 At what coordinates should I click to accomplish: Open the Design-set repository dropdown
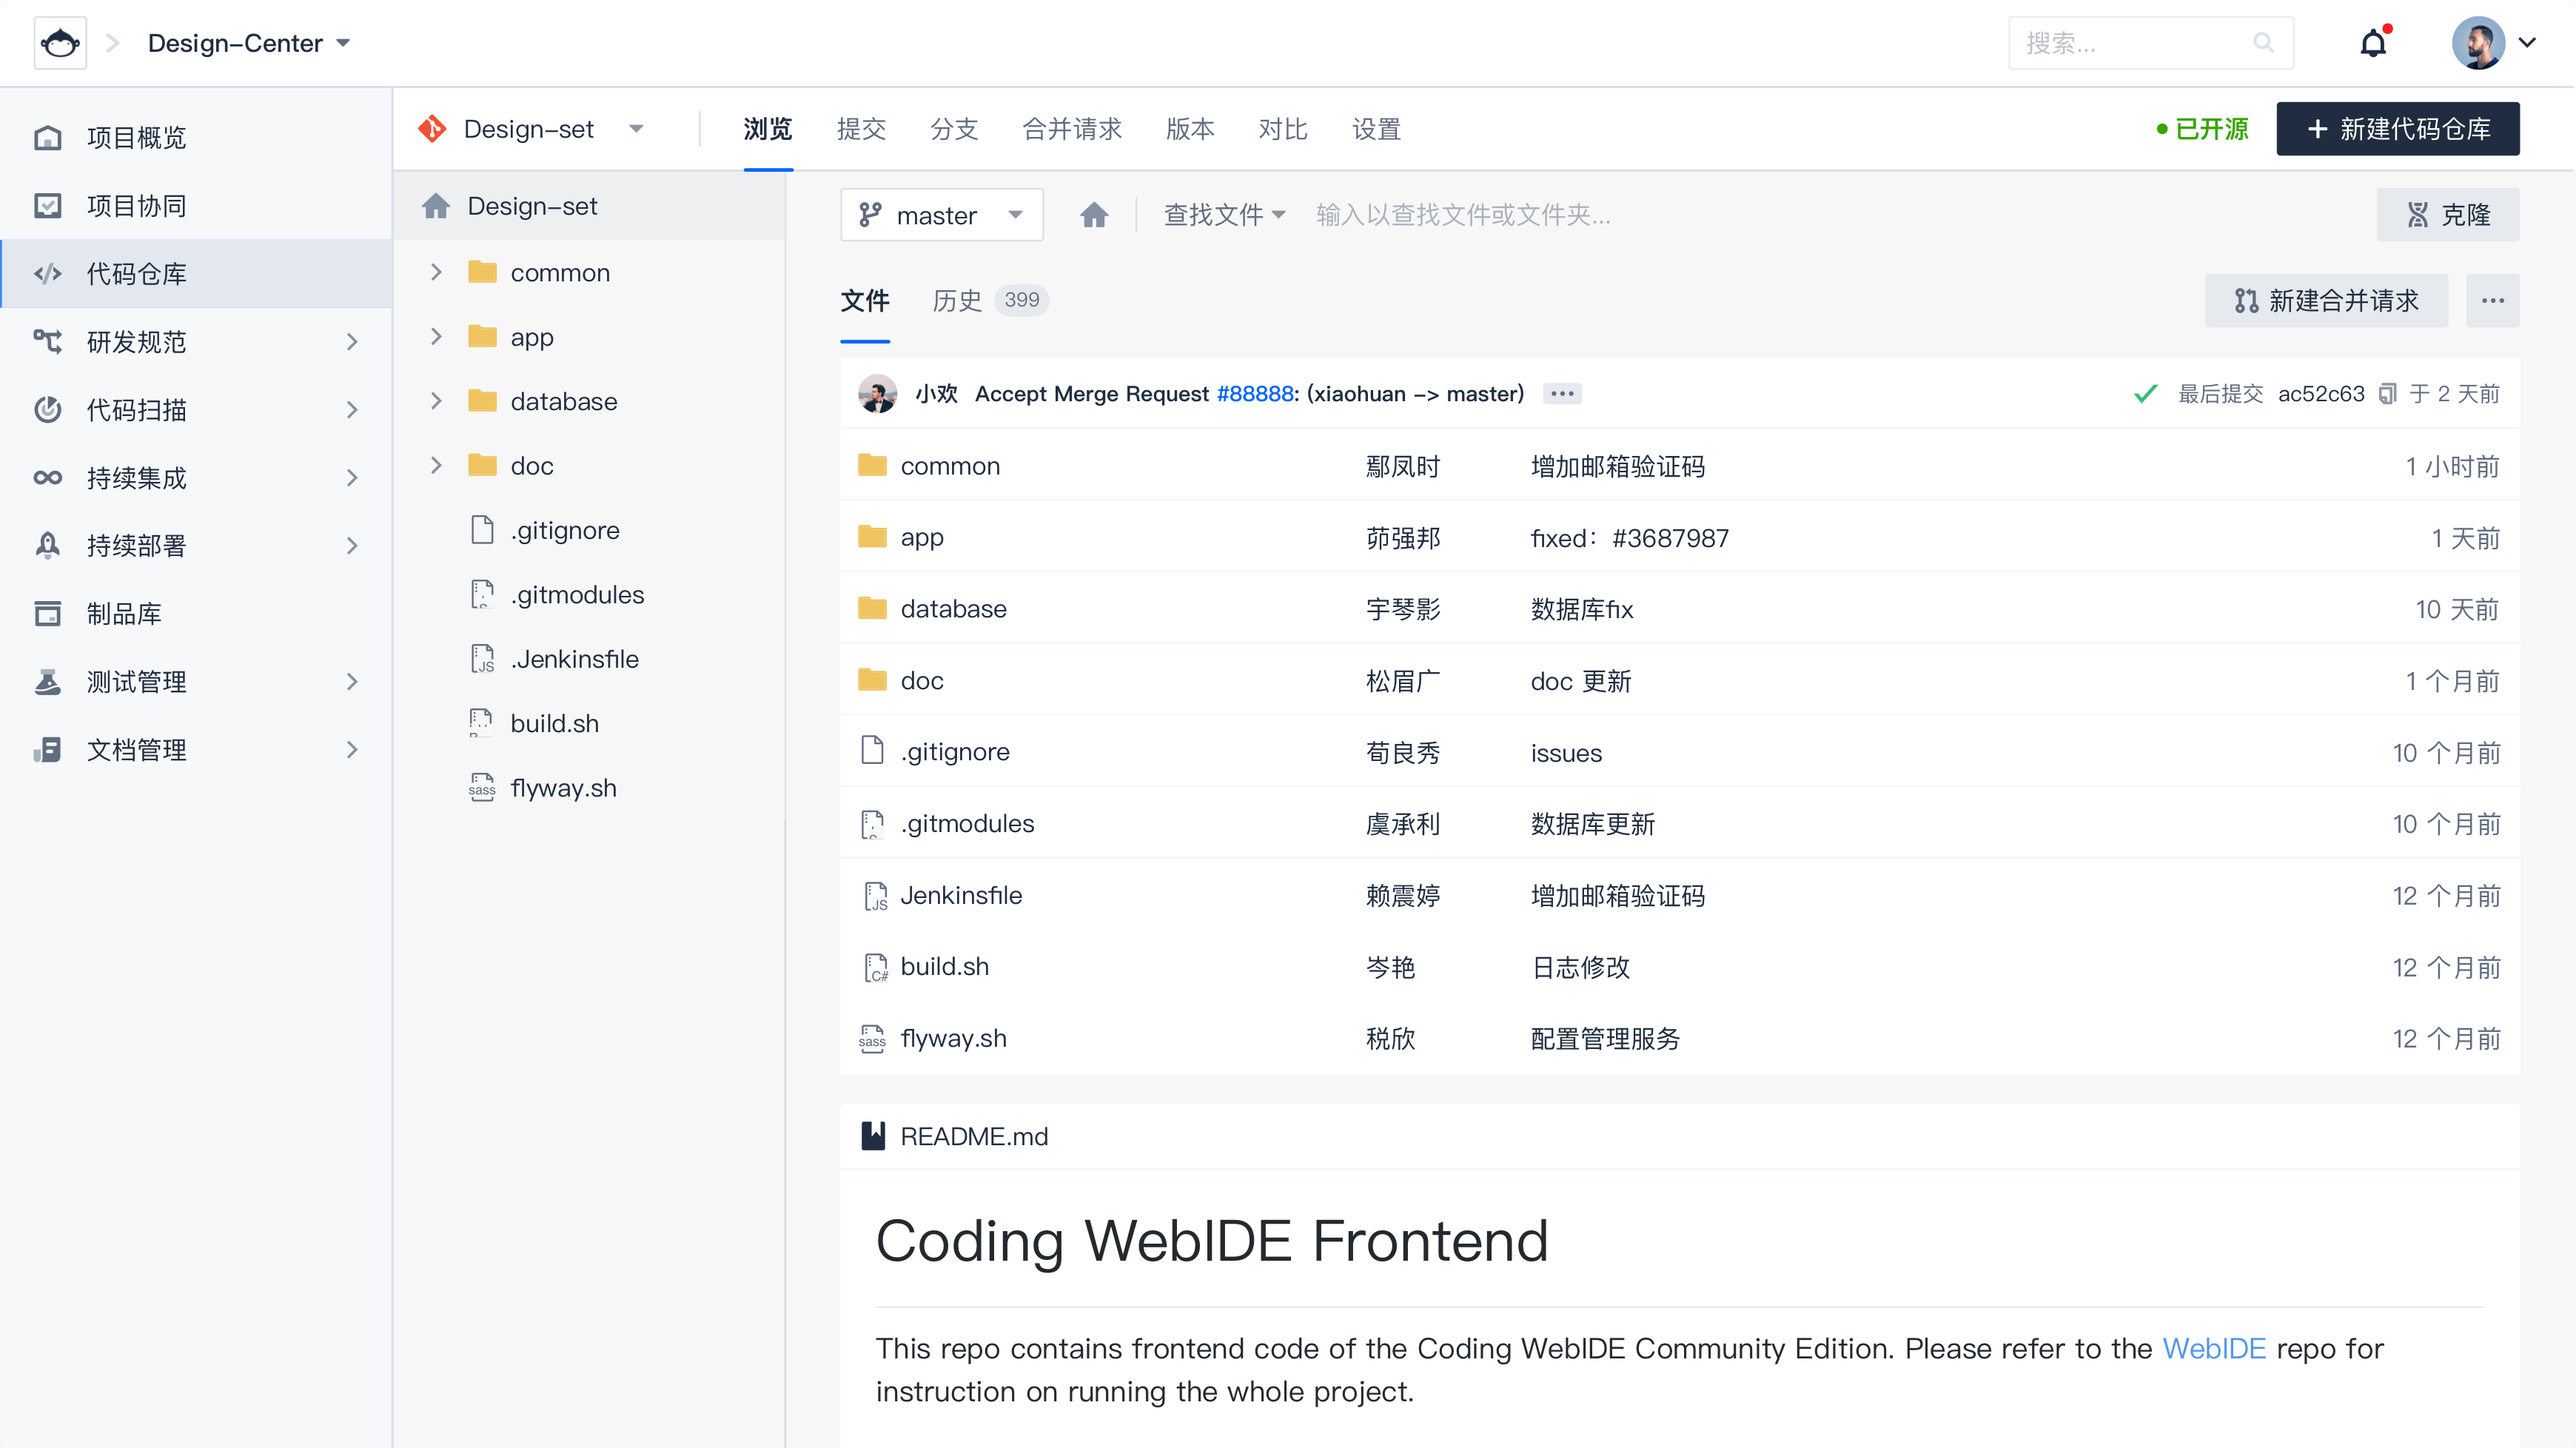click(531, 129)
